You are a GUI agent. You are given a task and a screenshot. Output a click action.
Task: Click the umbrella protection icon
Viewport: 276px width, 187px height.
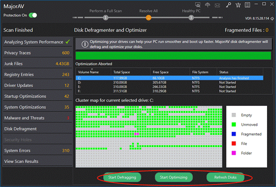pos(207,5)
